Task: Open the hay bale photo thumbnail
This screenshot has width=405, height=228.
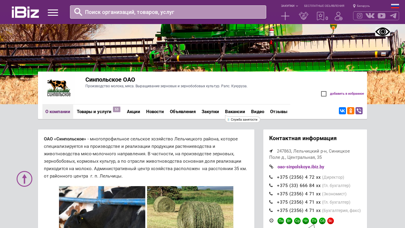Action: point(190,207)
